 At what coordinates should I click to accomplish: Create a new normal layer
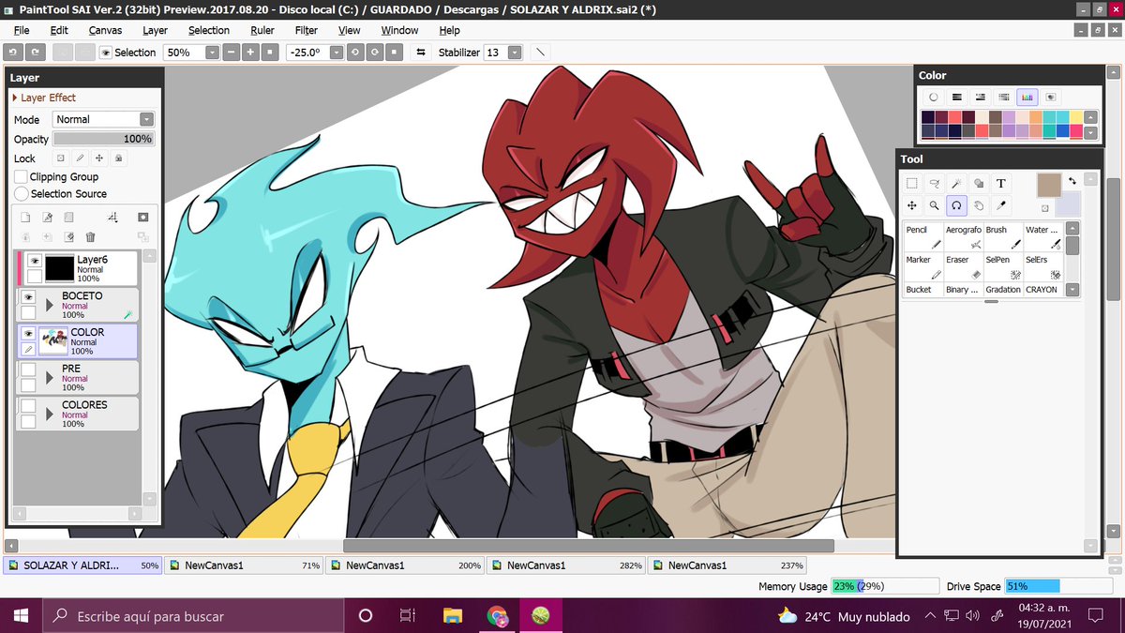point(25,218)
